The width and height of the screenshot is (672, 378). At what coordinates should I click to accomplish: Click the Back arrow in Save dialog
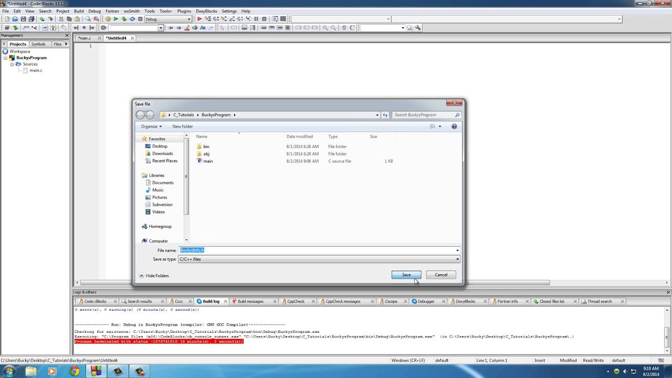coord(140,115)
